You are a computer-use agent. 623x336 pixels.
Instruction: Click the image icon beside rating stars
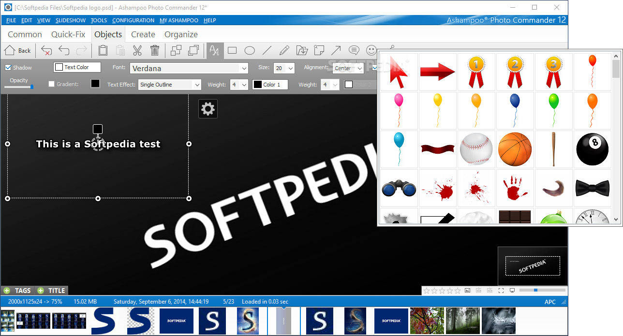(x=467, y=291)
